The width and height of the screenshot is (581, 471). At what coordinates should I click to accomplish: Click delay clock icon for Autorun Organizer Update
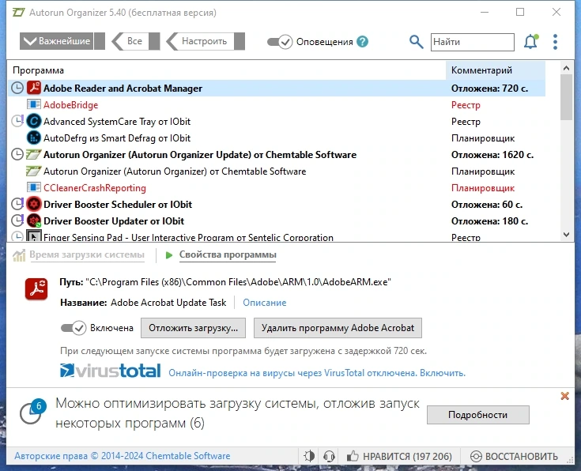tap(17, 155)
